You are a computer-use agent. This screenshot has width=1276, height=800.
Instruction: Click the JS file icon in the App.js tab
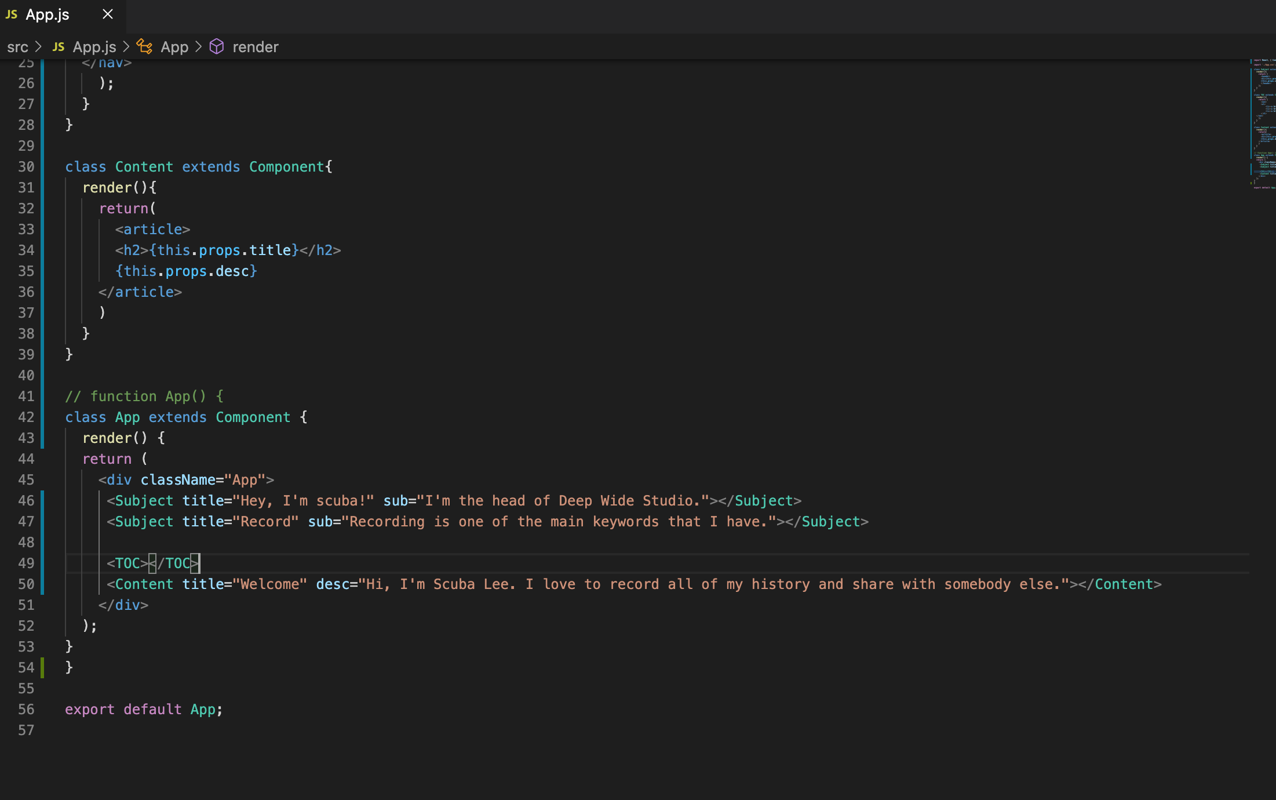12,14
